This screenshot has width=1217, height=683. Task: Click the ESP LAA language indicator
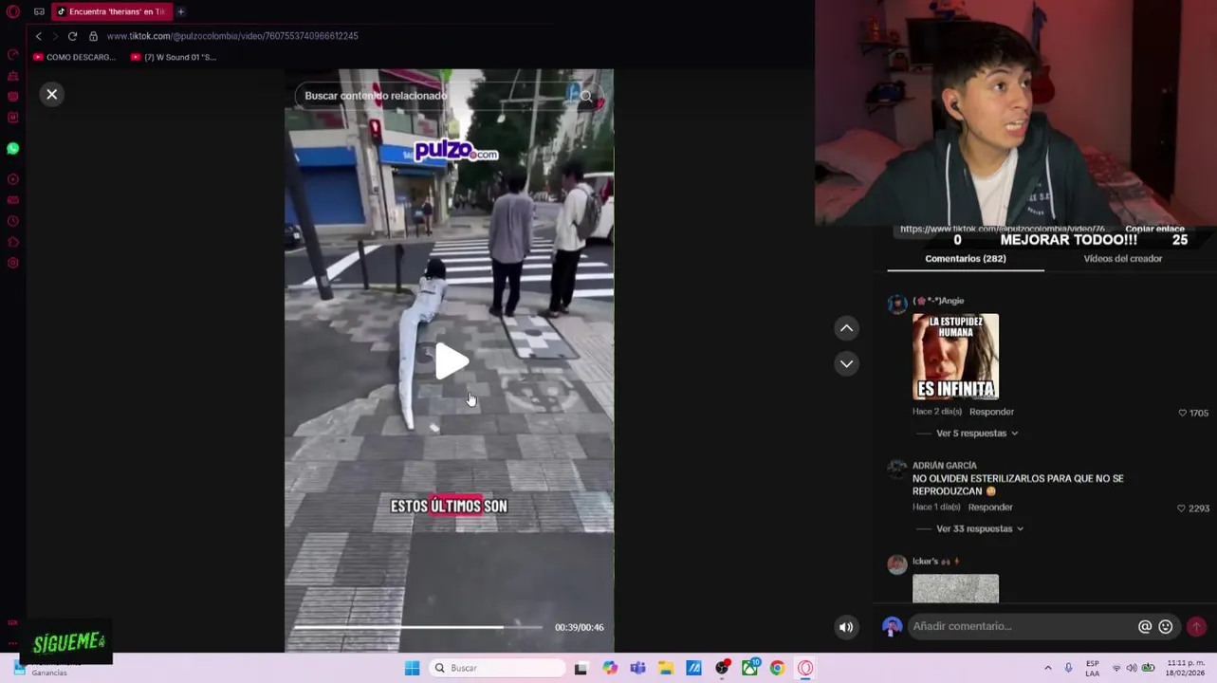pos(1092,668)
